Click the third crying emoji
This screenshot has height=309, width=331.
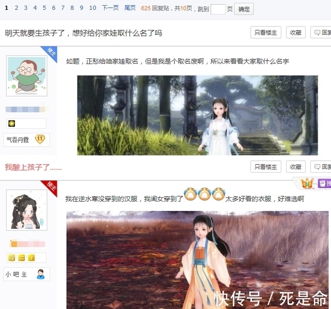tap(218, 194)
